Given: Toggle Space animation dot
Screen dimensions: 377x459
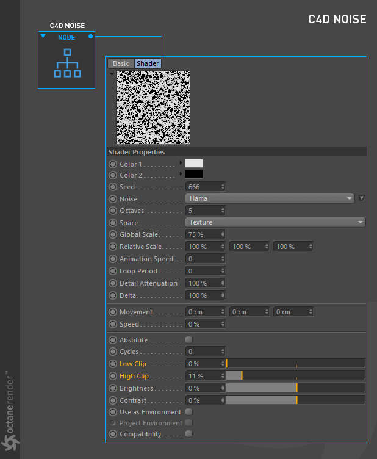Looking at the screenshot, I should (x=113, y=223).
